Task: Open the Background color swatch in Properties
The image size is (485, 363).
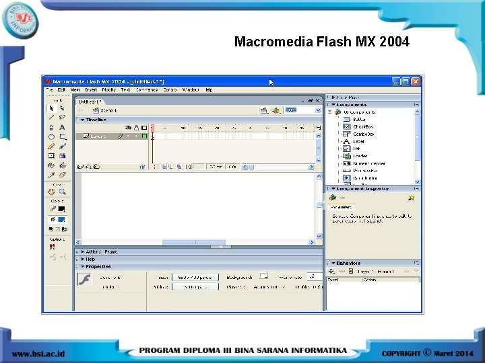Action: (x=263, y=276)
